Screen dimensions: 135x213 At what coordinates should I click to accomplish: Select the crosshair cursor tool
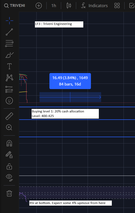(9, 21)
